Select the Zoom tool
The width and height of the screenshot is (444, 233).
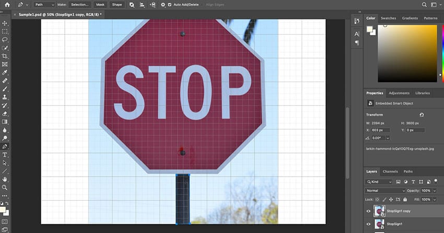(5, 188)
